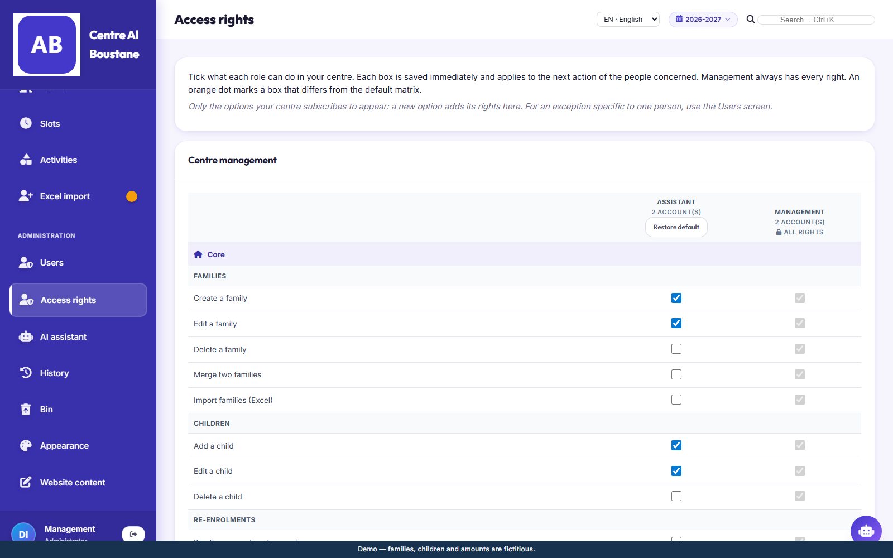Viewport: 893px width, 558px height.
Task: Click the Website content edit icon
Action: tap(26, 482)
